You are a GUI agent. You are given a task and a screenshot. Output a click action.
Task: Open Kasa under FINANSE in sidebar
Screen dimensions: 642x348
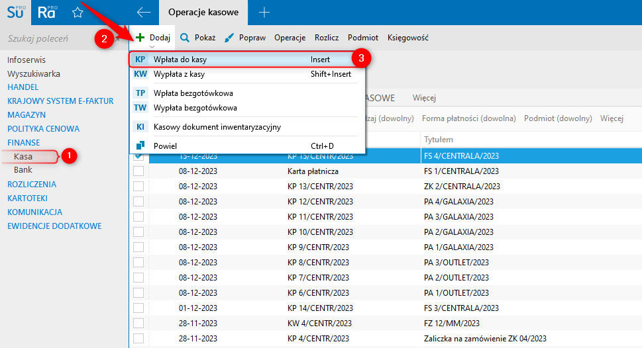point(23,157)
